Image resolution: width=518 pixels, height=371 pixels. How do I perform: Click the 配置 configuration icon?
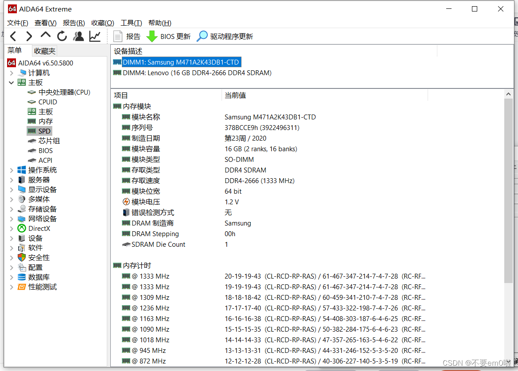22,267
